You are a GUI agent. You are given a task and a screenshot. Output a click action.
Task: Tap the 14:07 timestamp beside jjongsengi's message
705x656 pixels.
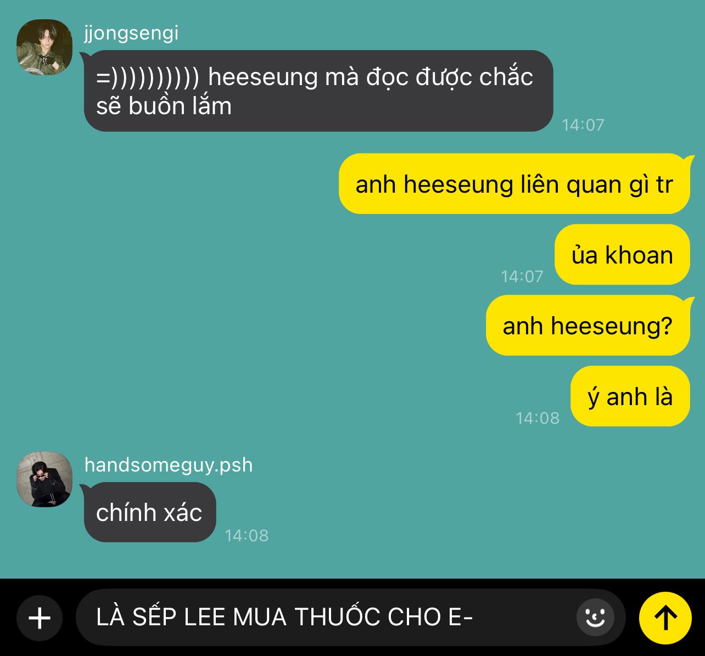tap(583, 125)
